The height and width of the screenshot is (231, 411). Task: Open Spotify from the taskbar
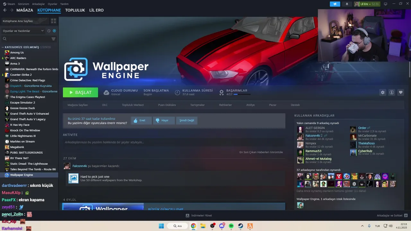(231, 226)
